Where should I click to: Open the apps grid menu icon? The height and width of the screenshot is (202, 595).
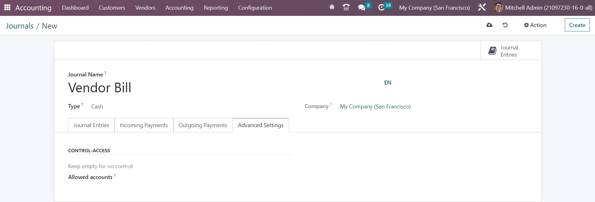(7, 7)
